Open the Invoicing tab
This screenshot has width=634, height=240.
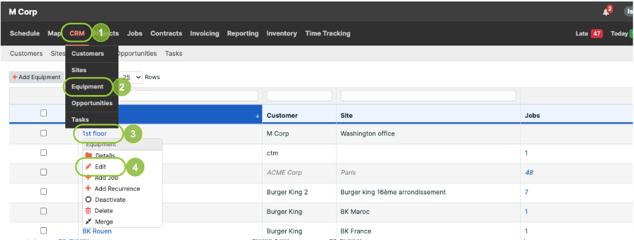tap(205, 34)
